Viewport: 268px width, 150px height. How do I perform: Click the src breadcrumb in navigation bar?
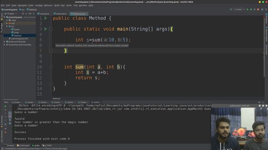click(22, 10)
